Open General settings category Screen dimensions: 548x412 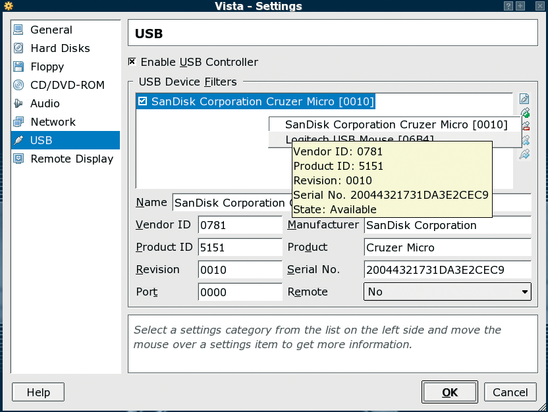(x=65, y=30)
